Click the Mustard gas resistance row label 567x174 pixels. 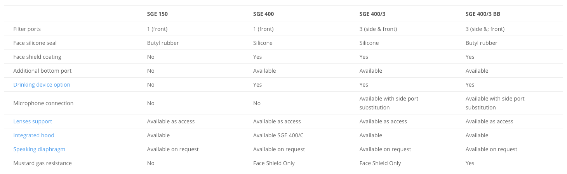(42, 163)
